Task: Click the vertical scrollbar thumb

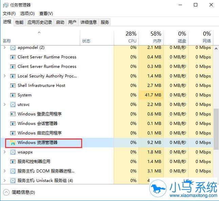Action: [216, 129]
